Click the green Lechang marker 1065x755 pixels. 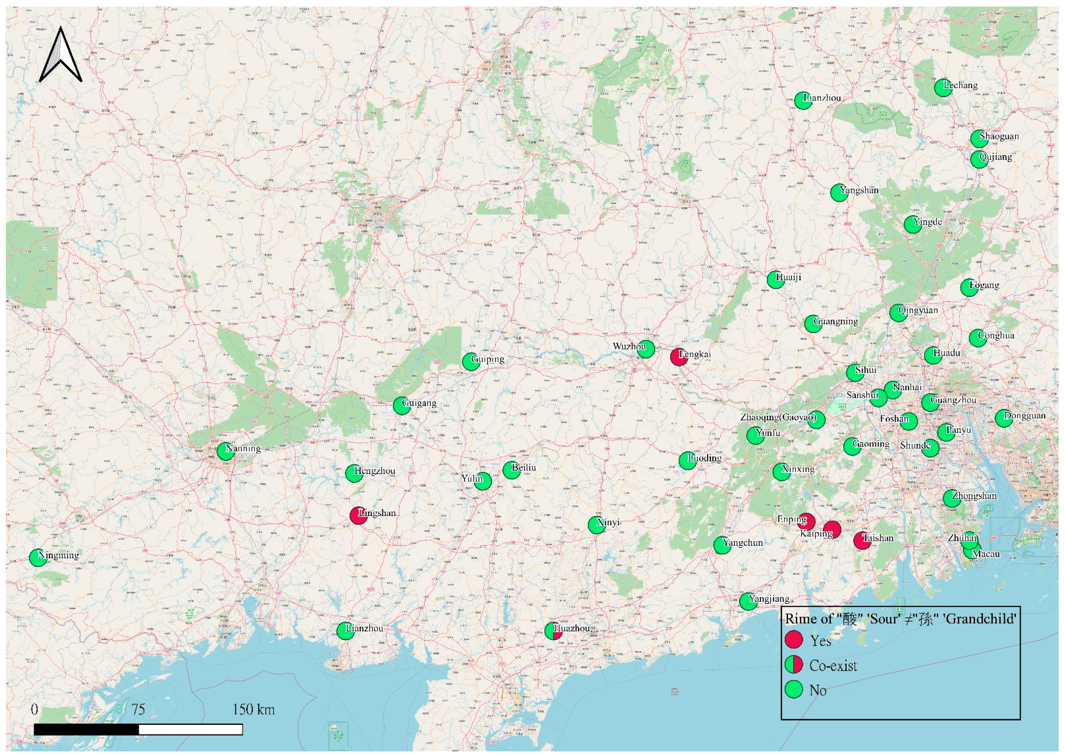[x=943, y=88]
